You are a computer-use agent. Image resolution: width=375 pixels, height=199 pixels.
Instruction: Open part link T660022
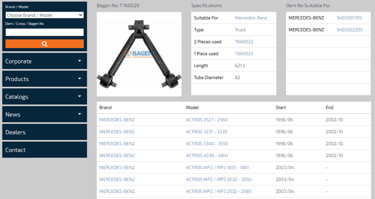pos(244,42)
